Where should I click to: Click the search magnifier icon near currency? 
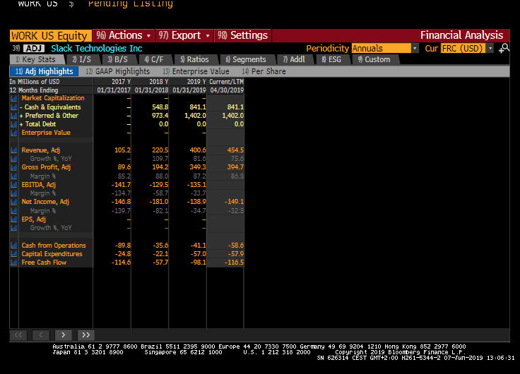point(504,49)
